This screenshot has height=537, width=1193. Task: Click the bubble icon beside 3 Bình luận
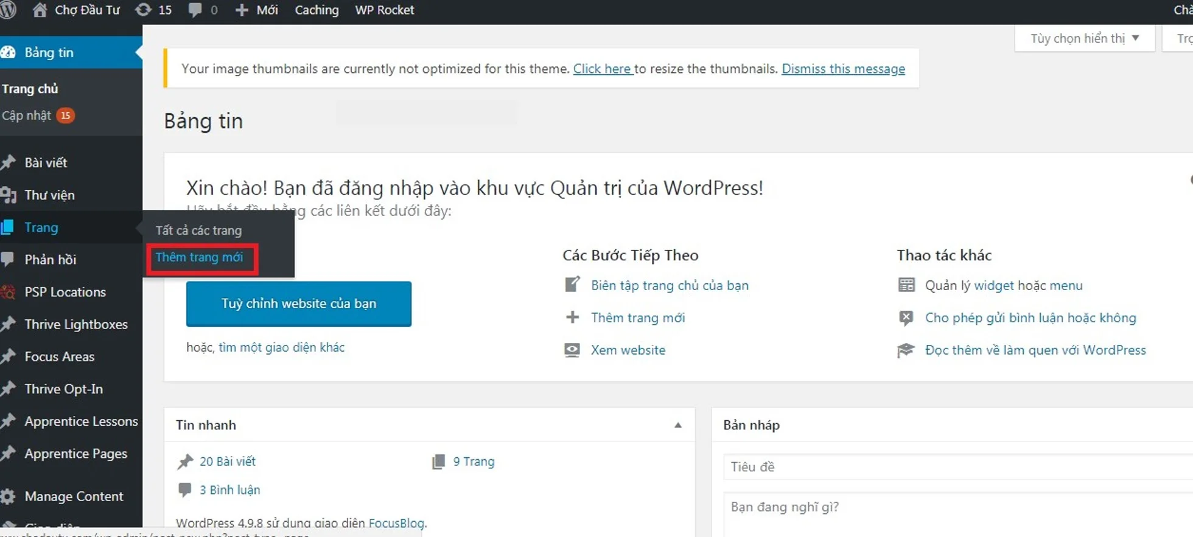click(184, 490)
